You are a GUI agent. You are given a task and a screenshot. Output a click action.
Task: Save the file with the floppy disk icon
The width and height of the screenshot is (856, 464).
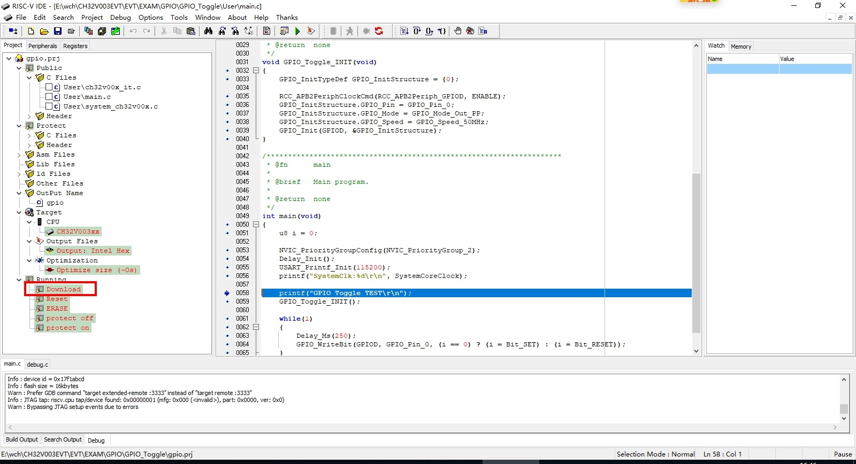pyautogui.click(x=58, y=32)
